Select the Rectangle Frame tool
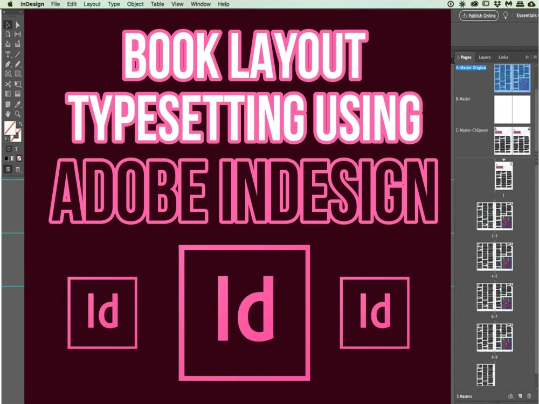This screenshot has width=539, height=404. [8, 74]
